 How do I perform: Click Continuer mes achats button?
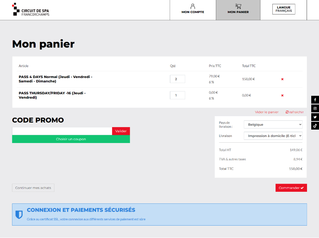[33, 188]
